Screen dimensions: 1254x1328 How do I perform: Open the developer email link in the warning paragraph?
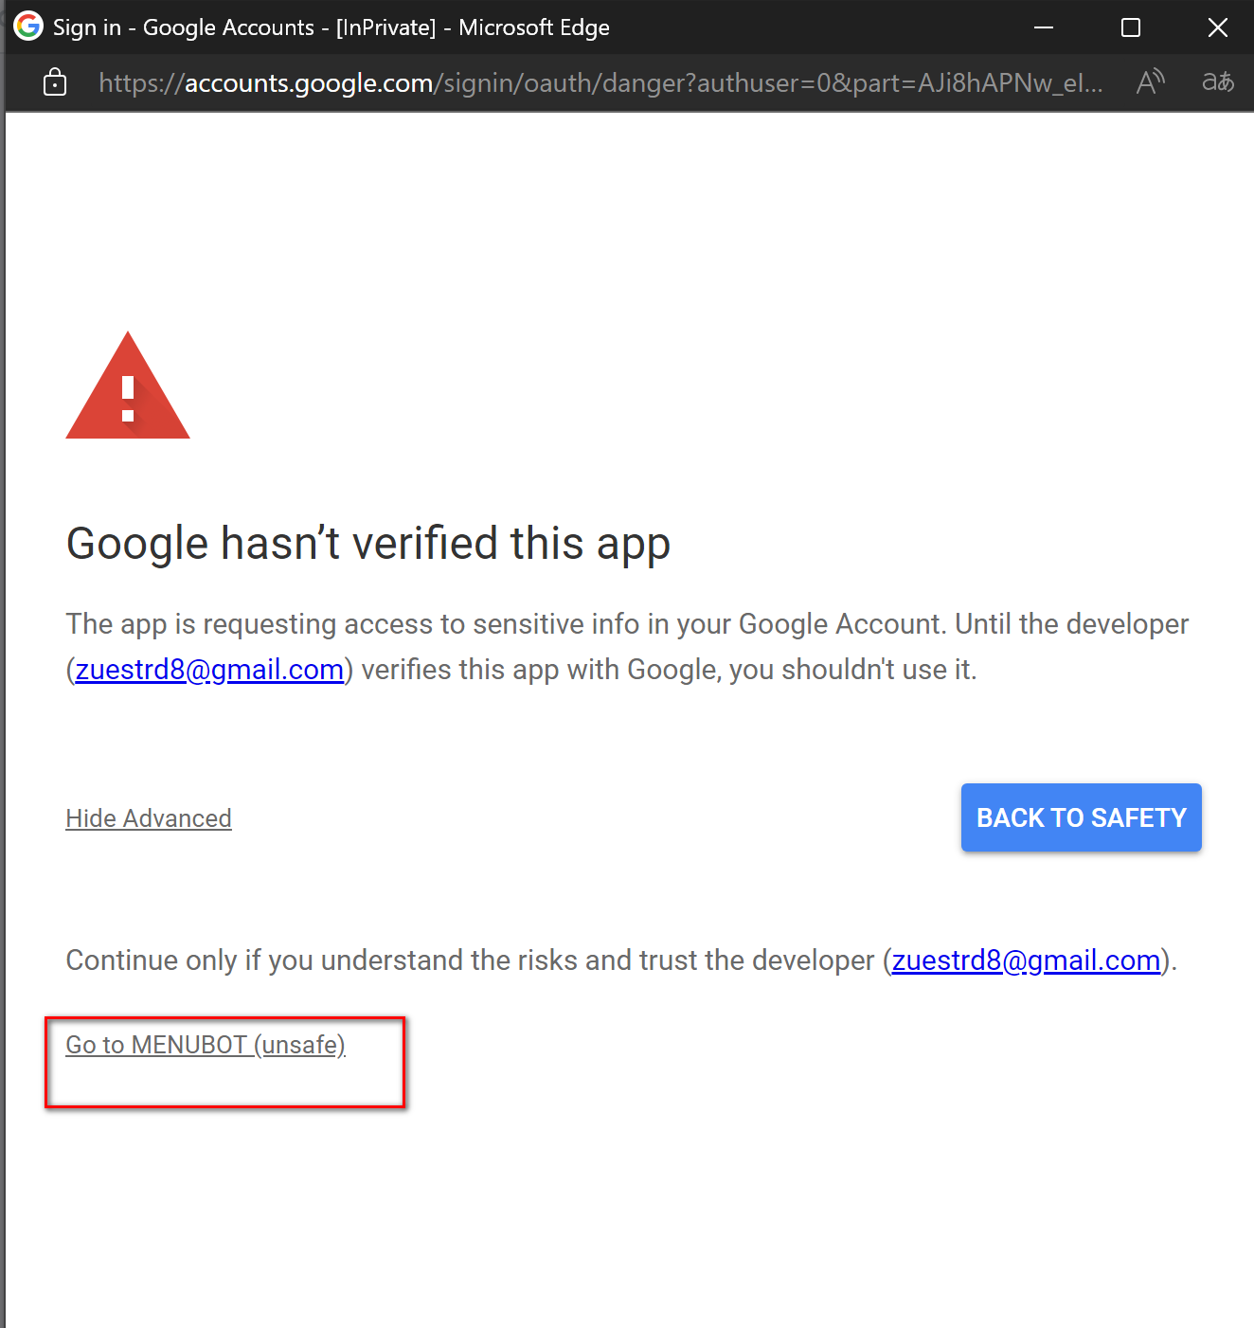209,670
